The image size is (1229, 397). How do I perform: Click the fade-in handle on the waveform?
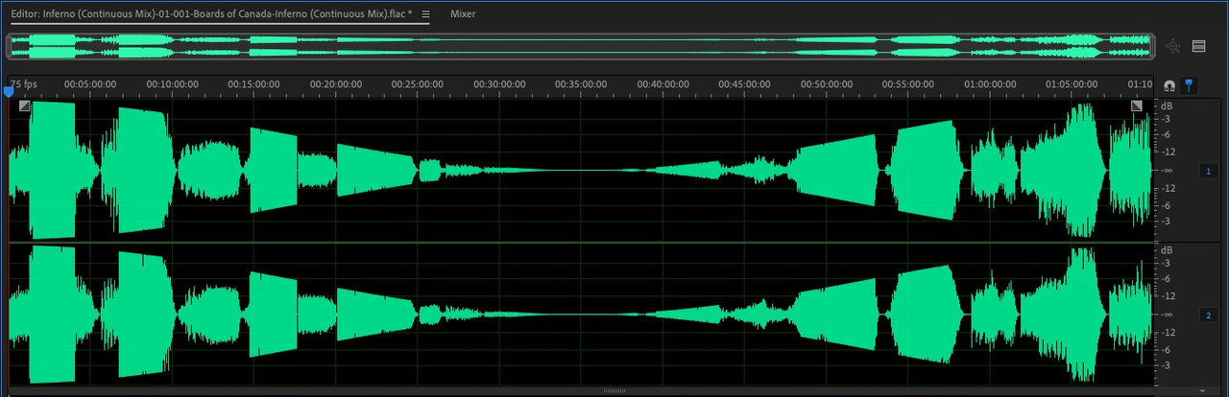tap(25, 105)
